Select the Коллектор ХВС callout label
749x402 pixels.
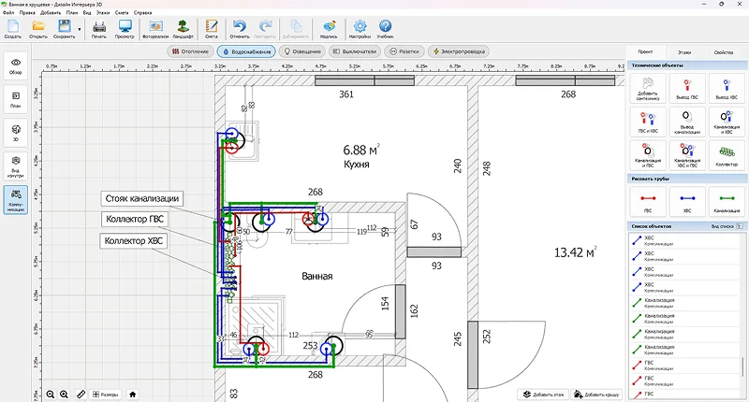coord(133,241)
